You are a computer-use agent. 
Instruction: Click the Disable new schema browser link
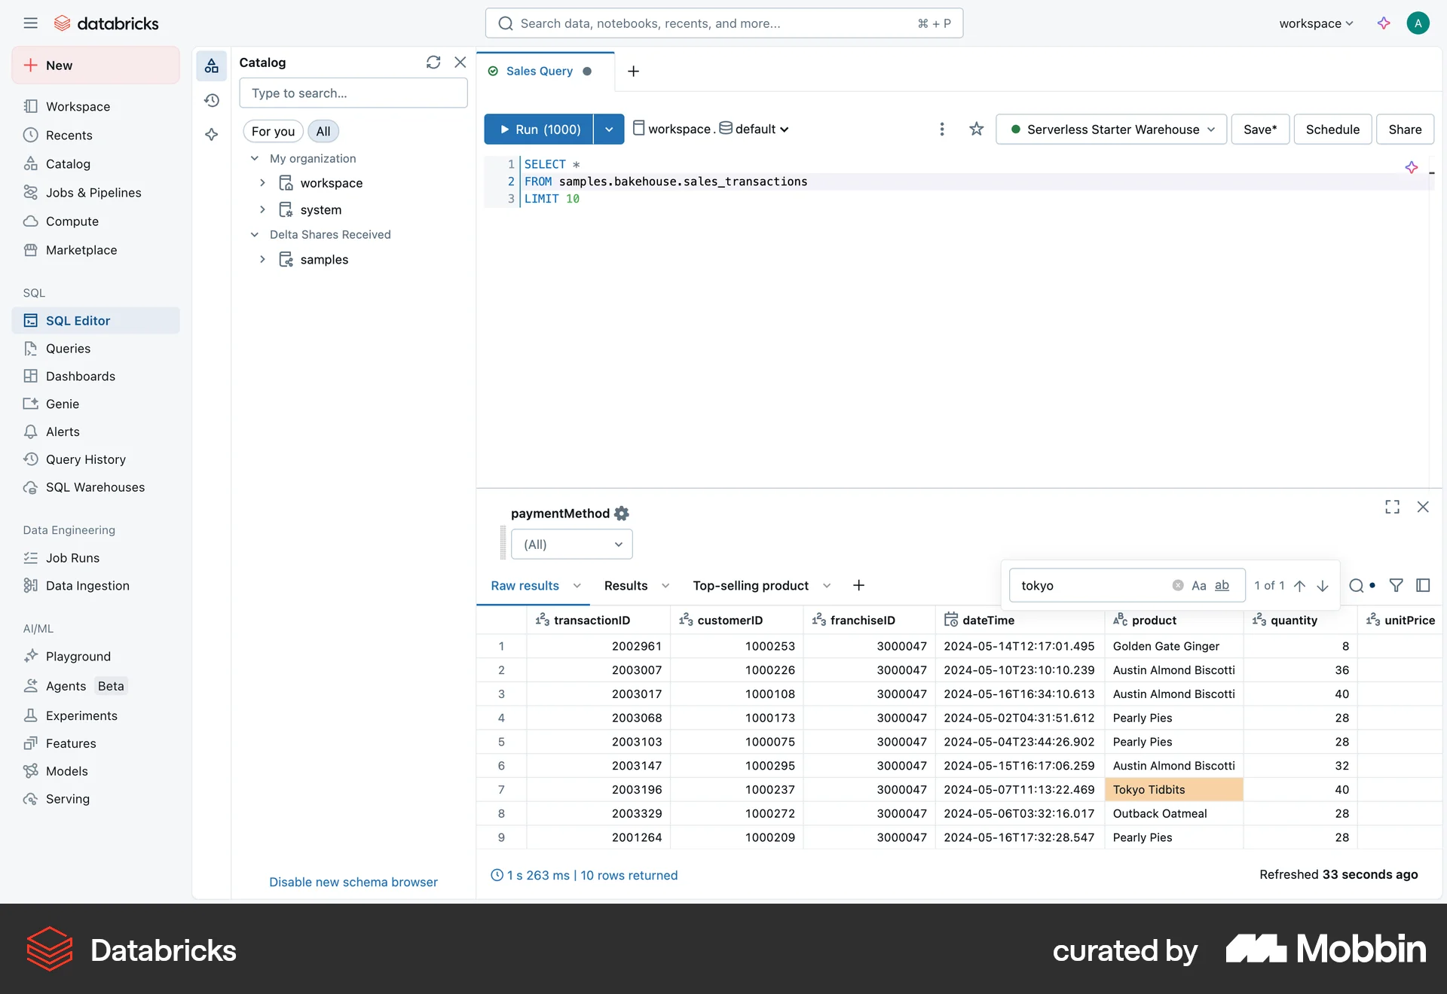[353, 881]
